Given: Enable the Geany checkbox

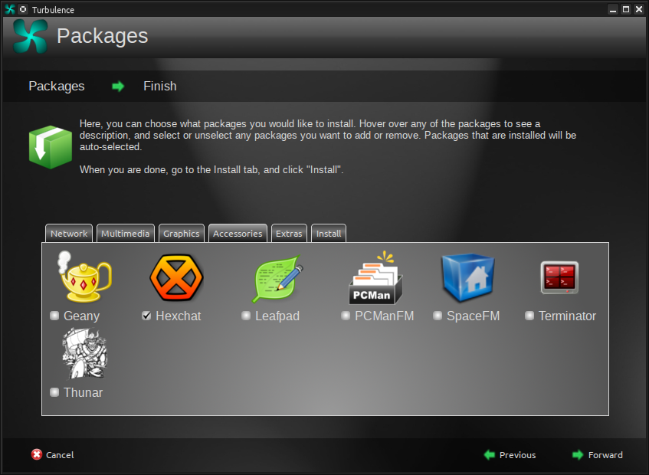Looking at the screenshot, I should [x=54, y=316].
